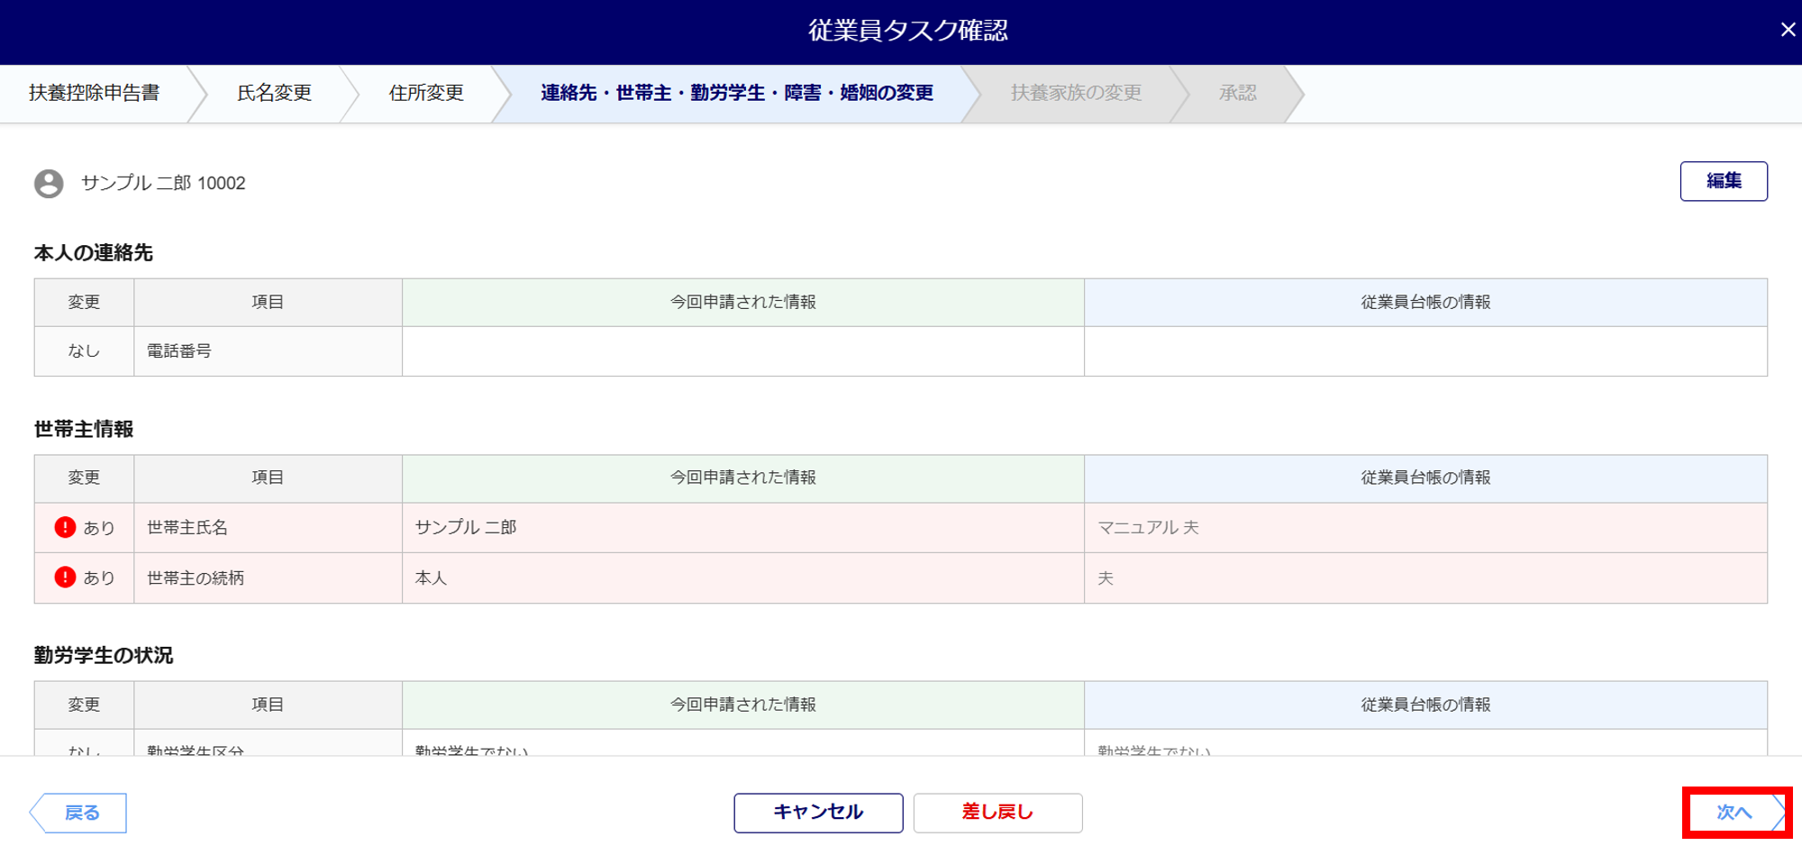Screen dimensions: 1802x864
Task: Click the red alert icon for 世帯主氏名
Action: click(65, 527)
